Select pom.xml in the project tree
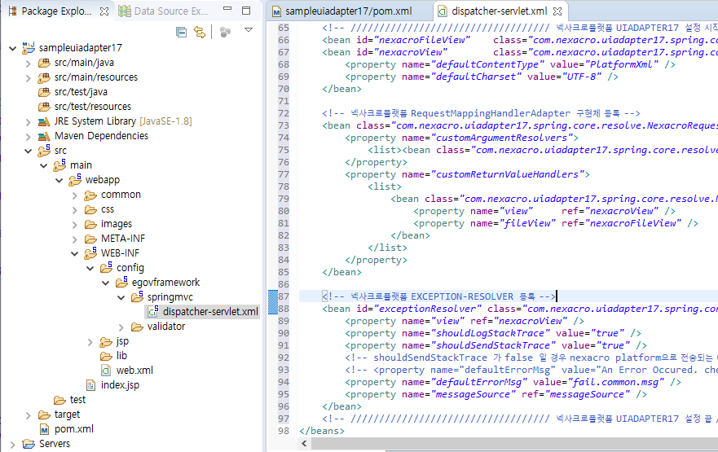 pyautogui.click(x=73, y=429)
